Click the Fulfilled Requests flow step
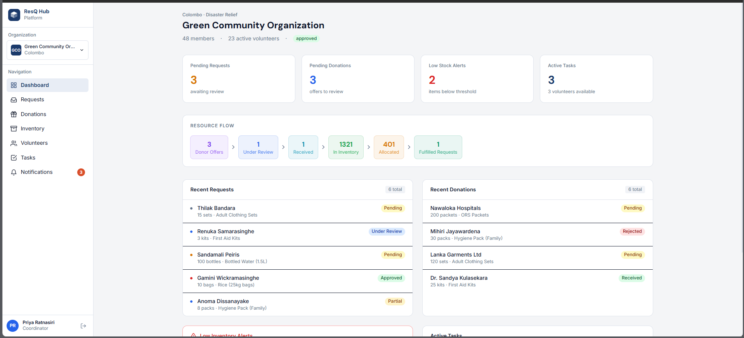Viewport: 744px width, 338px height. pos(438,147)
